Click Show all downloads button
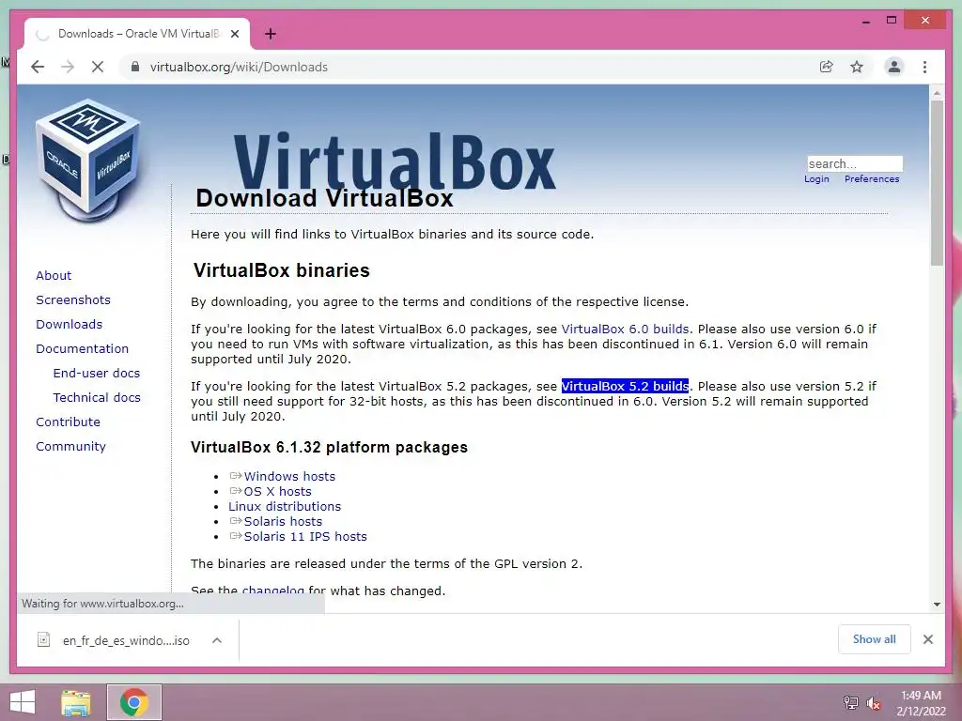The image size is (962, 721). (x=874, y=639)
